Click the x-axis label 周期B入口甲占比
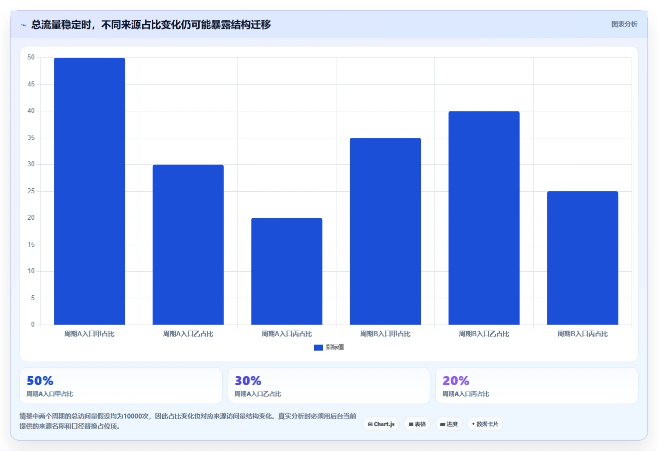Screen dimensions: 658x451 [x=385, y=334]
